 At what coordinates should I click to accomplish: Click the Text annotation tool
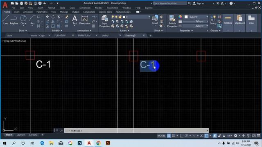pos(75,20)
